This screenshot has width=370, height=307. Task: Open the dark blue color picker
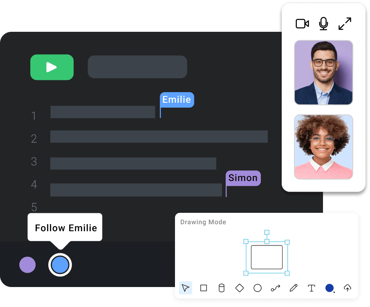click(x=330, y=288)
